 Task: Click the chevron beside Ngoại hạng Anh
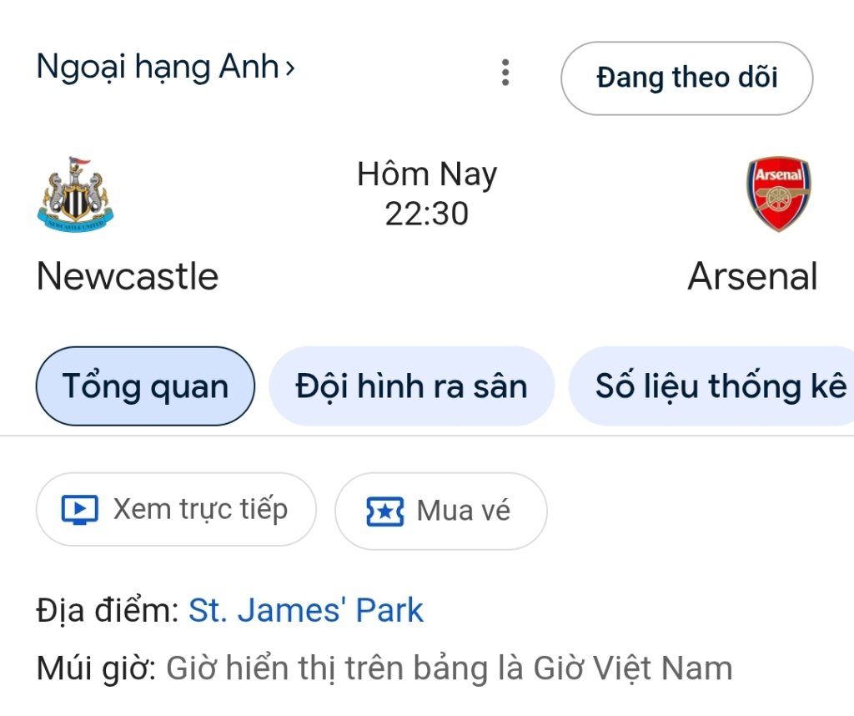click(x=289, y=68)
